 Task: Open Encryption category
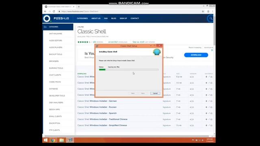point(54,123)
